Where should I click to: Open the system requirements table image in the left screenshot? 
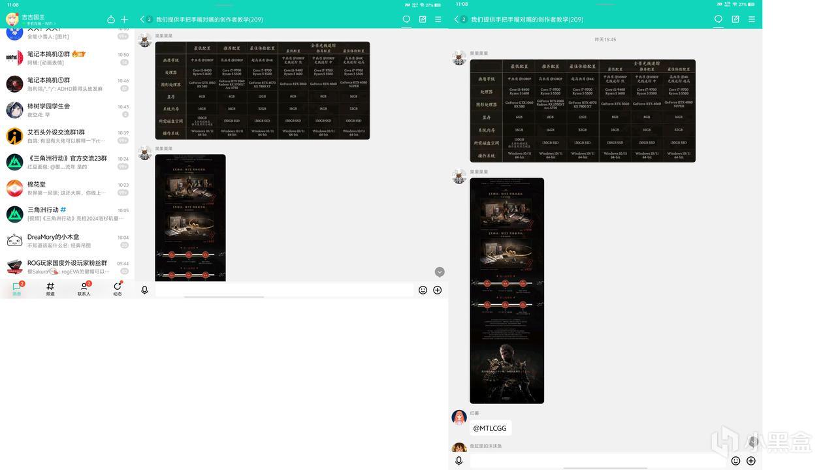[x=263, y=91]
